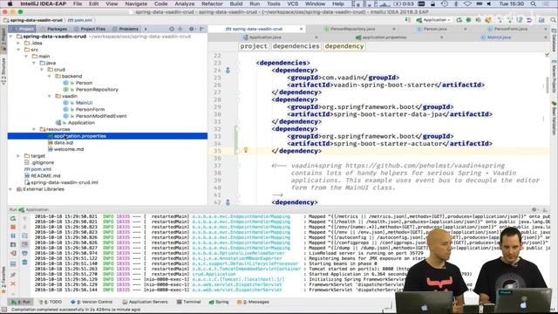
Task: Select README.md in project tree
Action: [x=45, y=176]
